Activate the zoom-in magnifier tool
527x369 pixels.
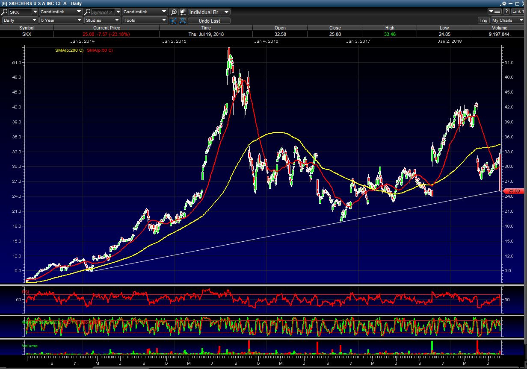click(174, 12)
